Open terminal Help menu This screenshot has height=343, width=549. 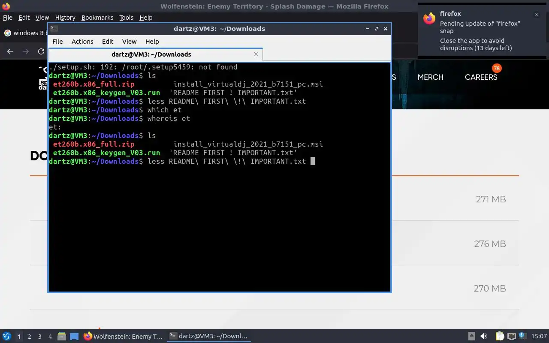[152, 42]
